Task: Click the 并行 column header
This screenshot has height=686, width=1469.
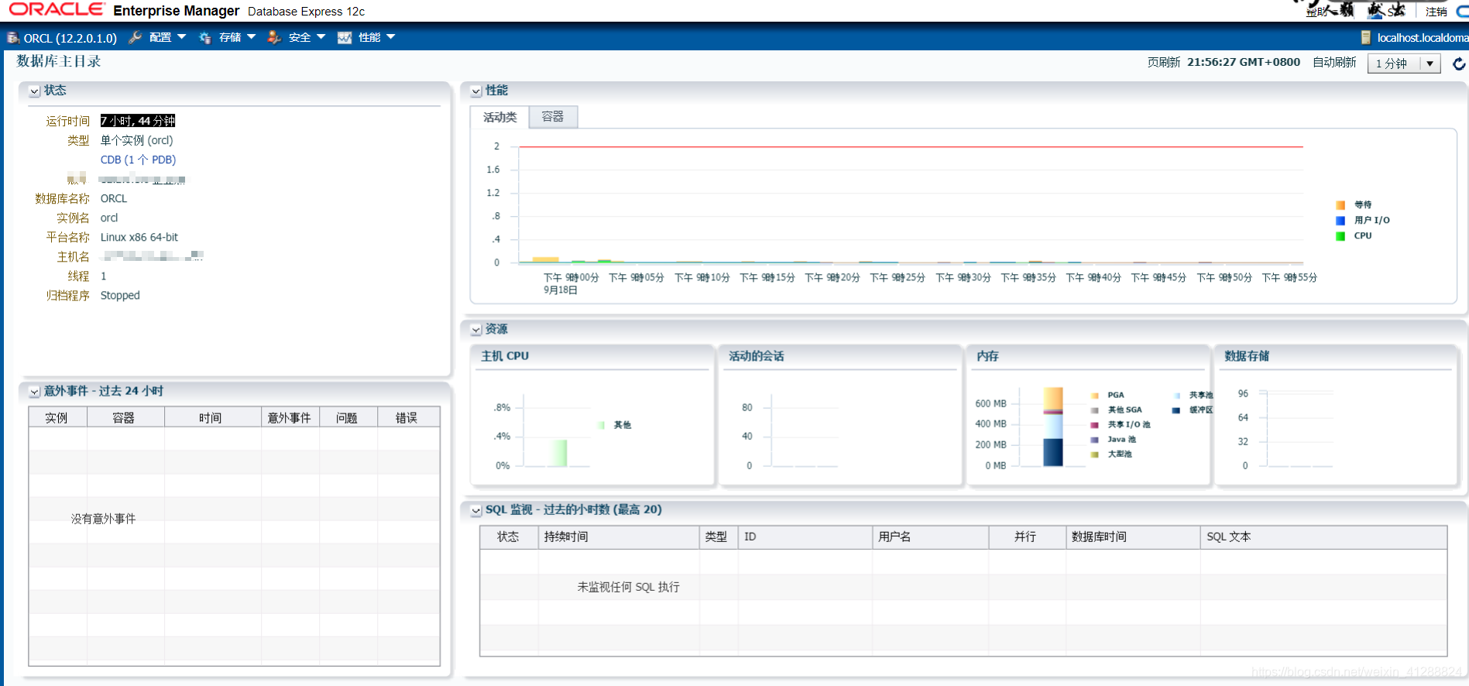Action: click(1027, 537)
